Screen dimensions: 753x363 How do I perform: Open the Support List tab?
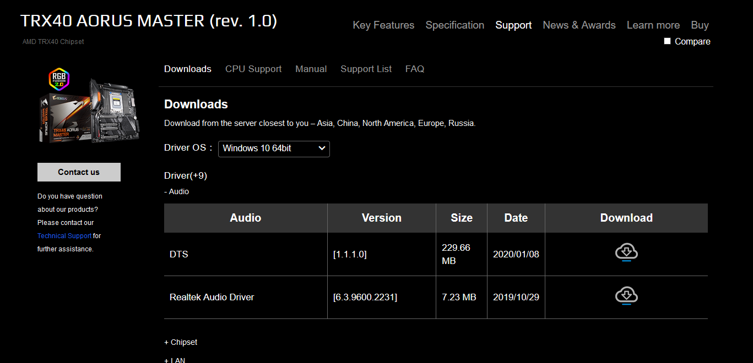366,69
